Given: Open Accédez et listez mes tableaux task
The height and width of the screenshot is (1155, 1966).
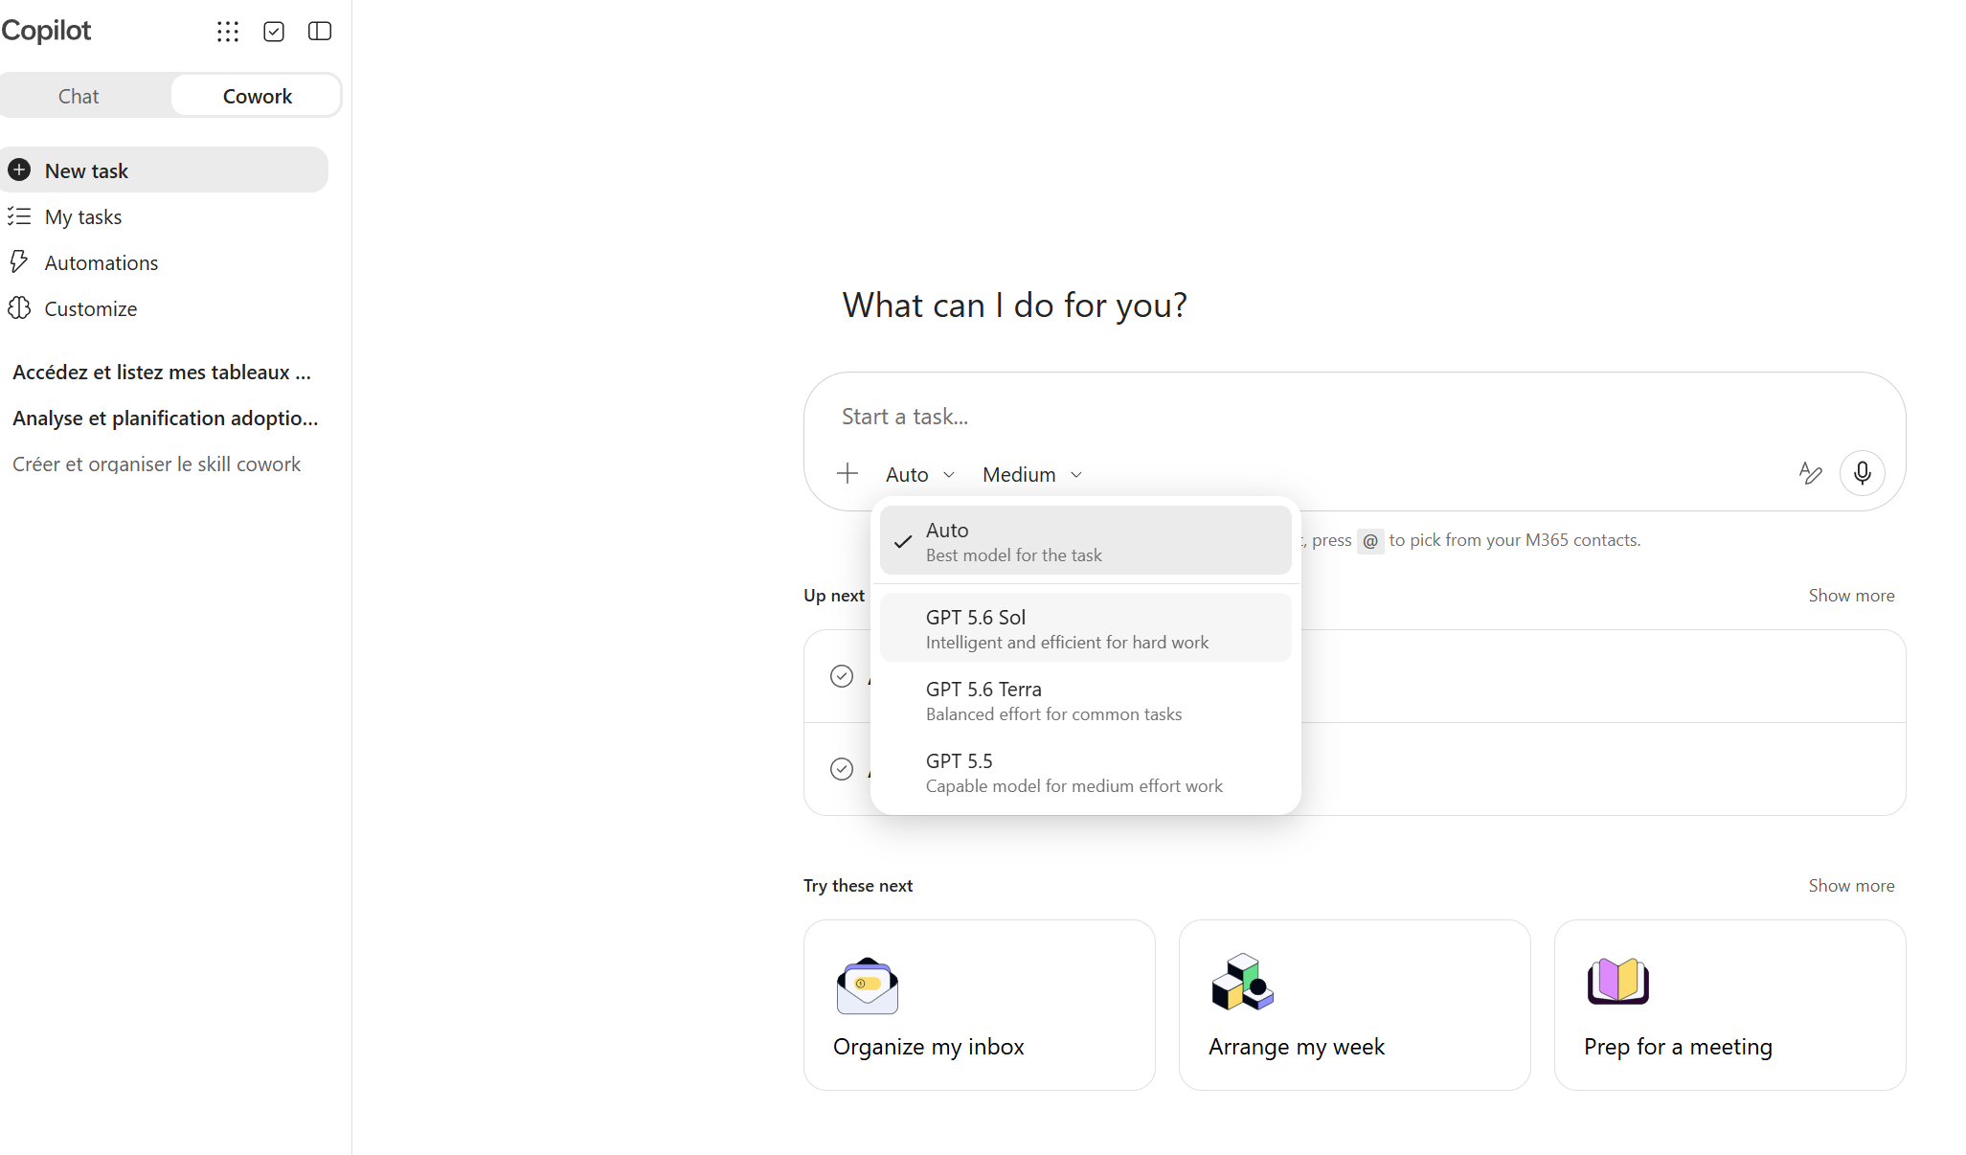Looking at the screenshot, I should [x=163, y=373].
